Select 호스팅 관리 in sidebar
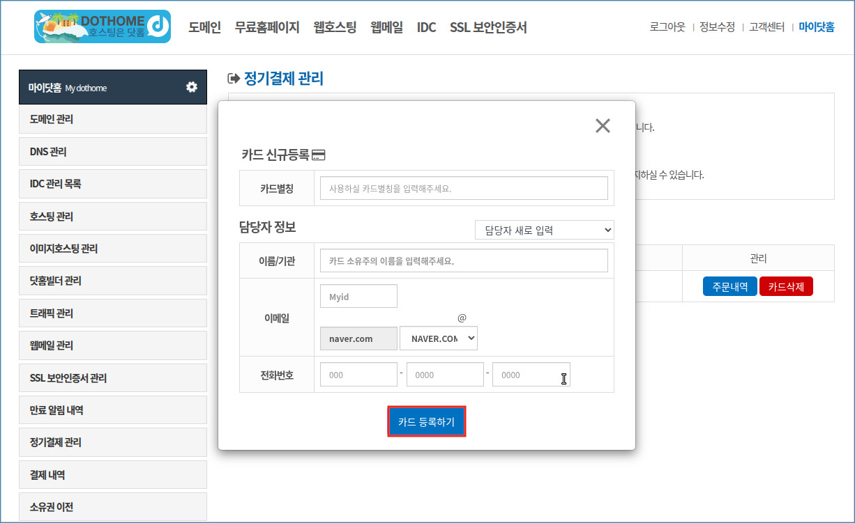The image size is (855, 523). point(113,217)
